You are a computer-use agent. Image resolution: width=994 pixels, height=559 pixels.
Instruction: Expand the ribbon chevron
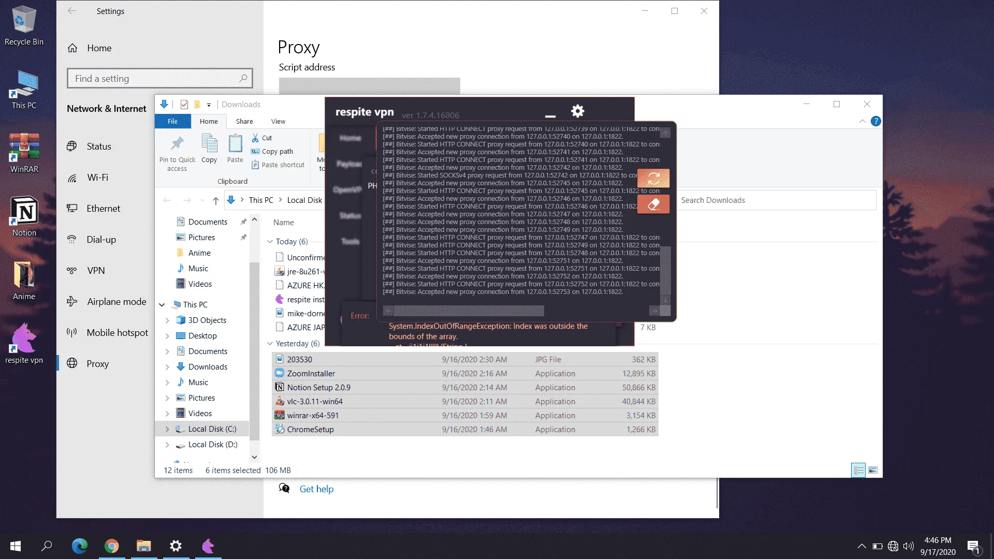pos(862,121)
